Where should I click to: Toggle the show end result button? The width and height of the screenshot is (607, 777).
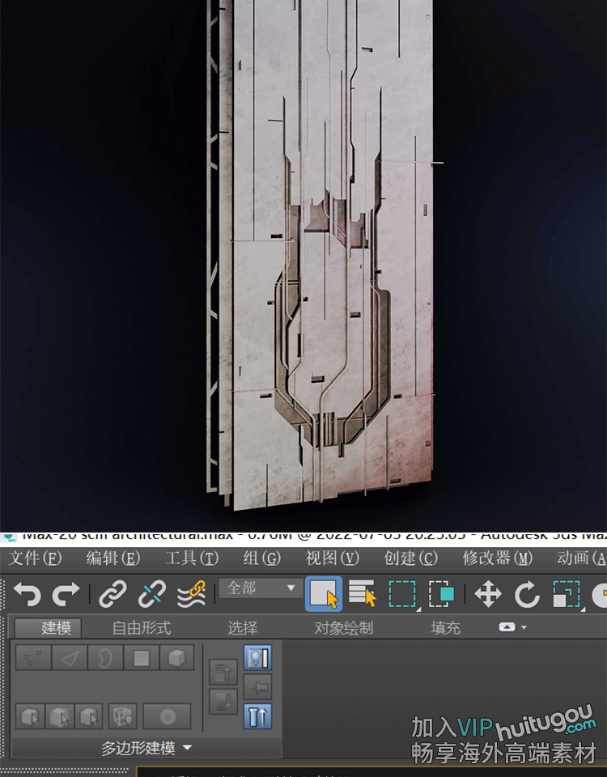point(257,657)
